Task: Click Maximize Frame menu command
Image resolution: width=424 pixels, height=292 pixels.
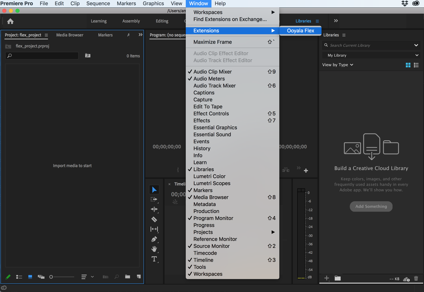Action: pos(232,42)
